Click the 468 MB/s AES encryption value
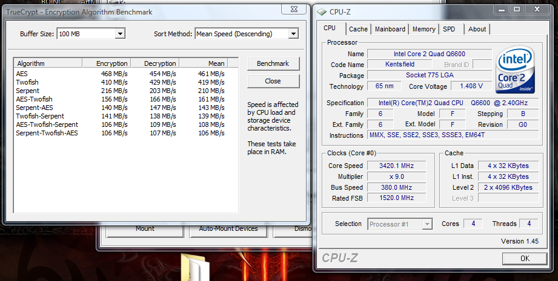 [115, 74]
